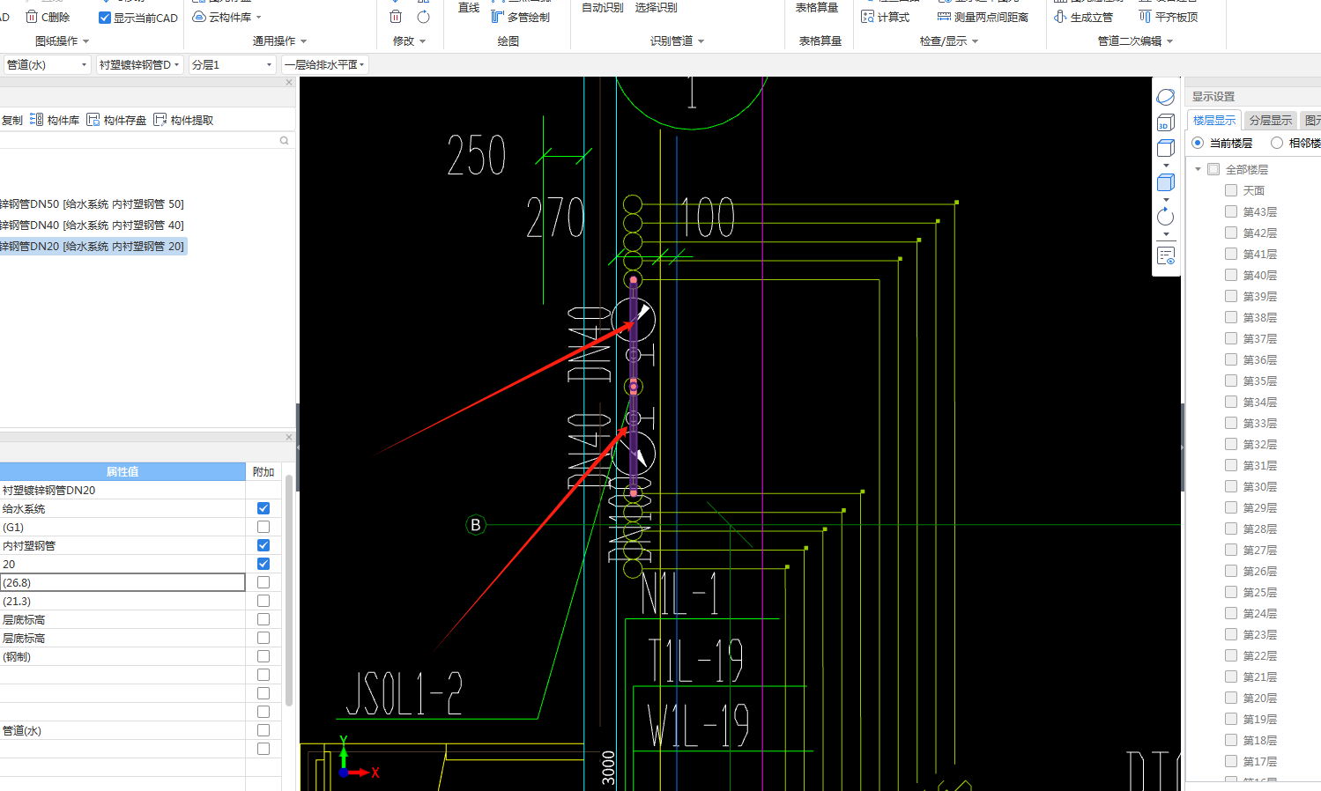1321x791 pixels.
Task: Click the properties panel vertical scrollbar
Action: 288,589
